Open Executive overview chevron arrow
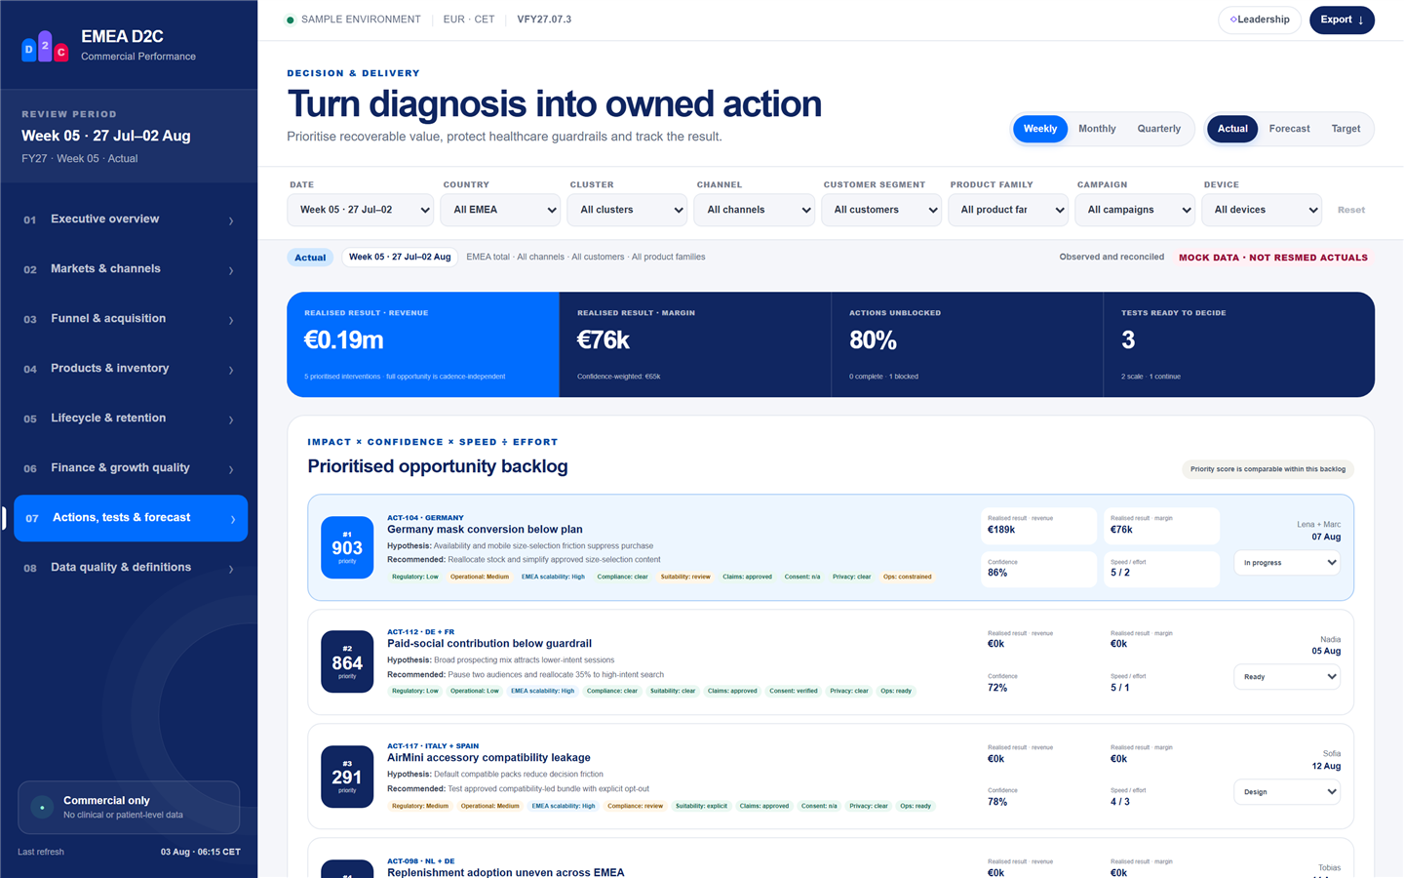The height and width of the screenshot is (878, 1404). 231,220
